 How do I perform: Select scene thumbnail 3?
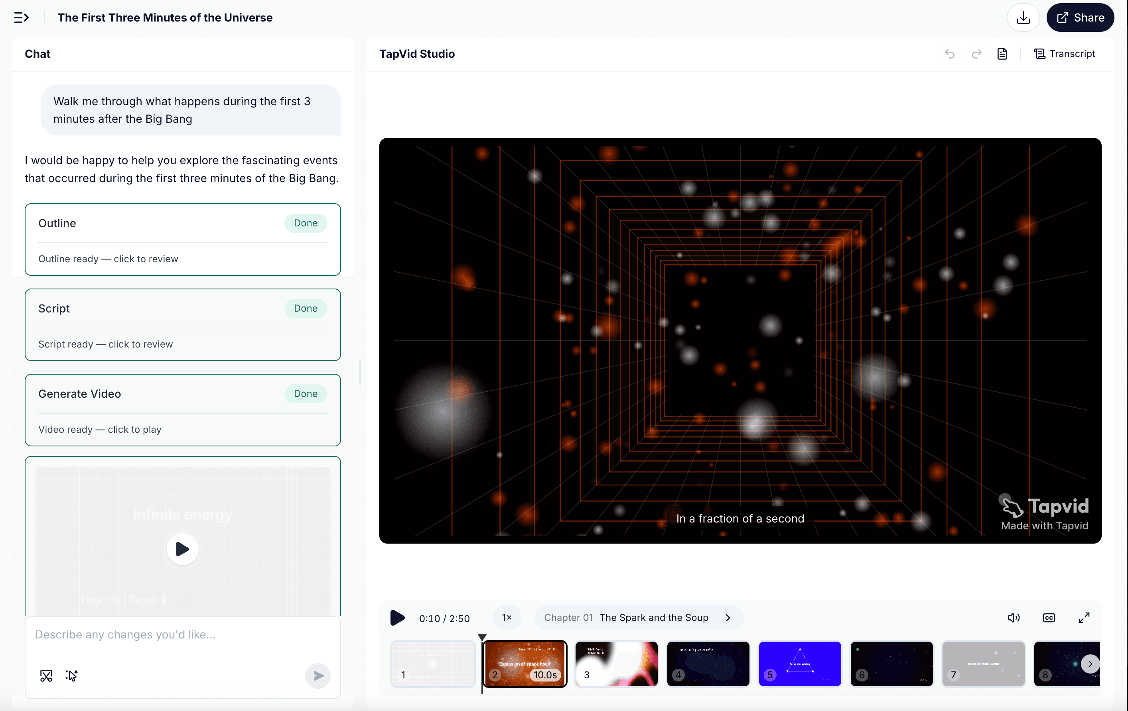click(617, 664)
